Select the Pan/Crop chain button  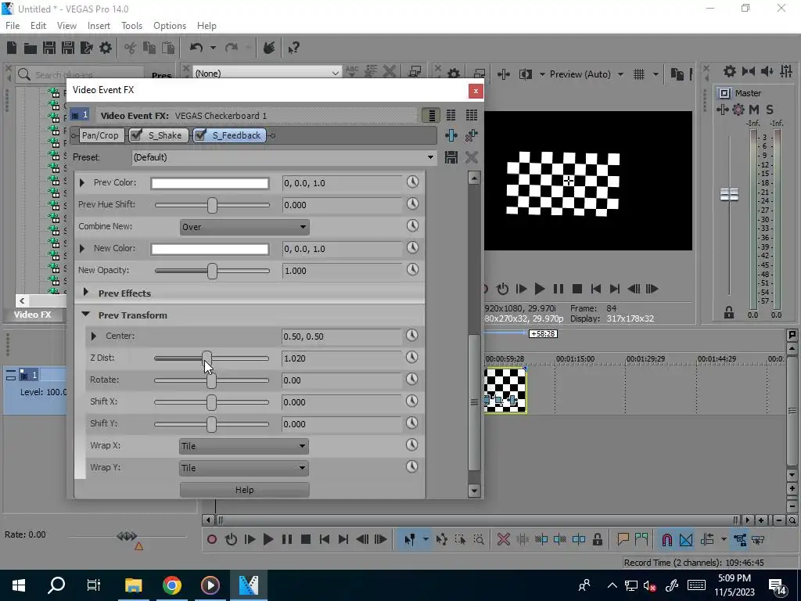click(100, 135)
